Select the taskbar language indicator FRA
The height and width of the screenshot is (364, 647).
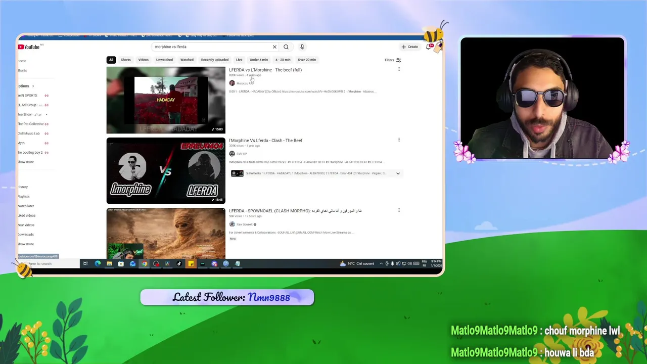coord(424,263)
